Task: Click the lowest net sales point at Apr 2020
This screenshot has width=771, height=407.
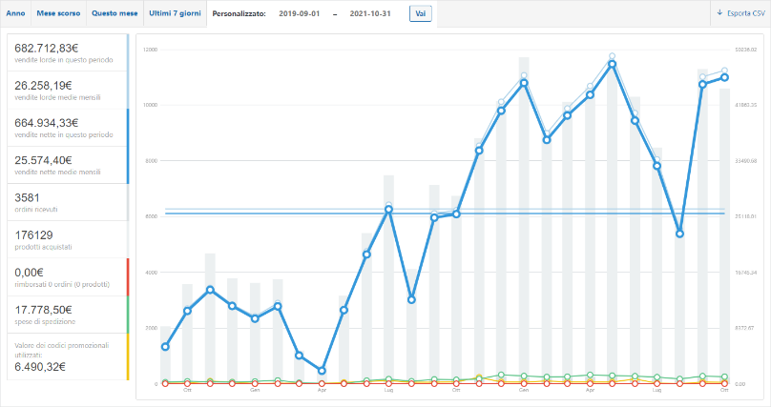Action: click(322, 371)
